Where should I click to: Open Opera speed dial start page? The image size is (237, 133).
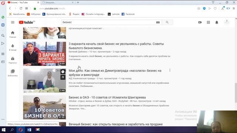point(26,8)
